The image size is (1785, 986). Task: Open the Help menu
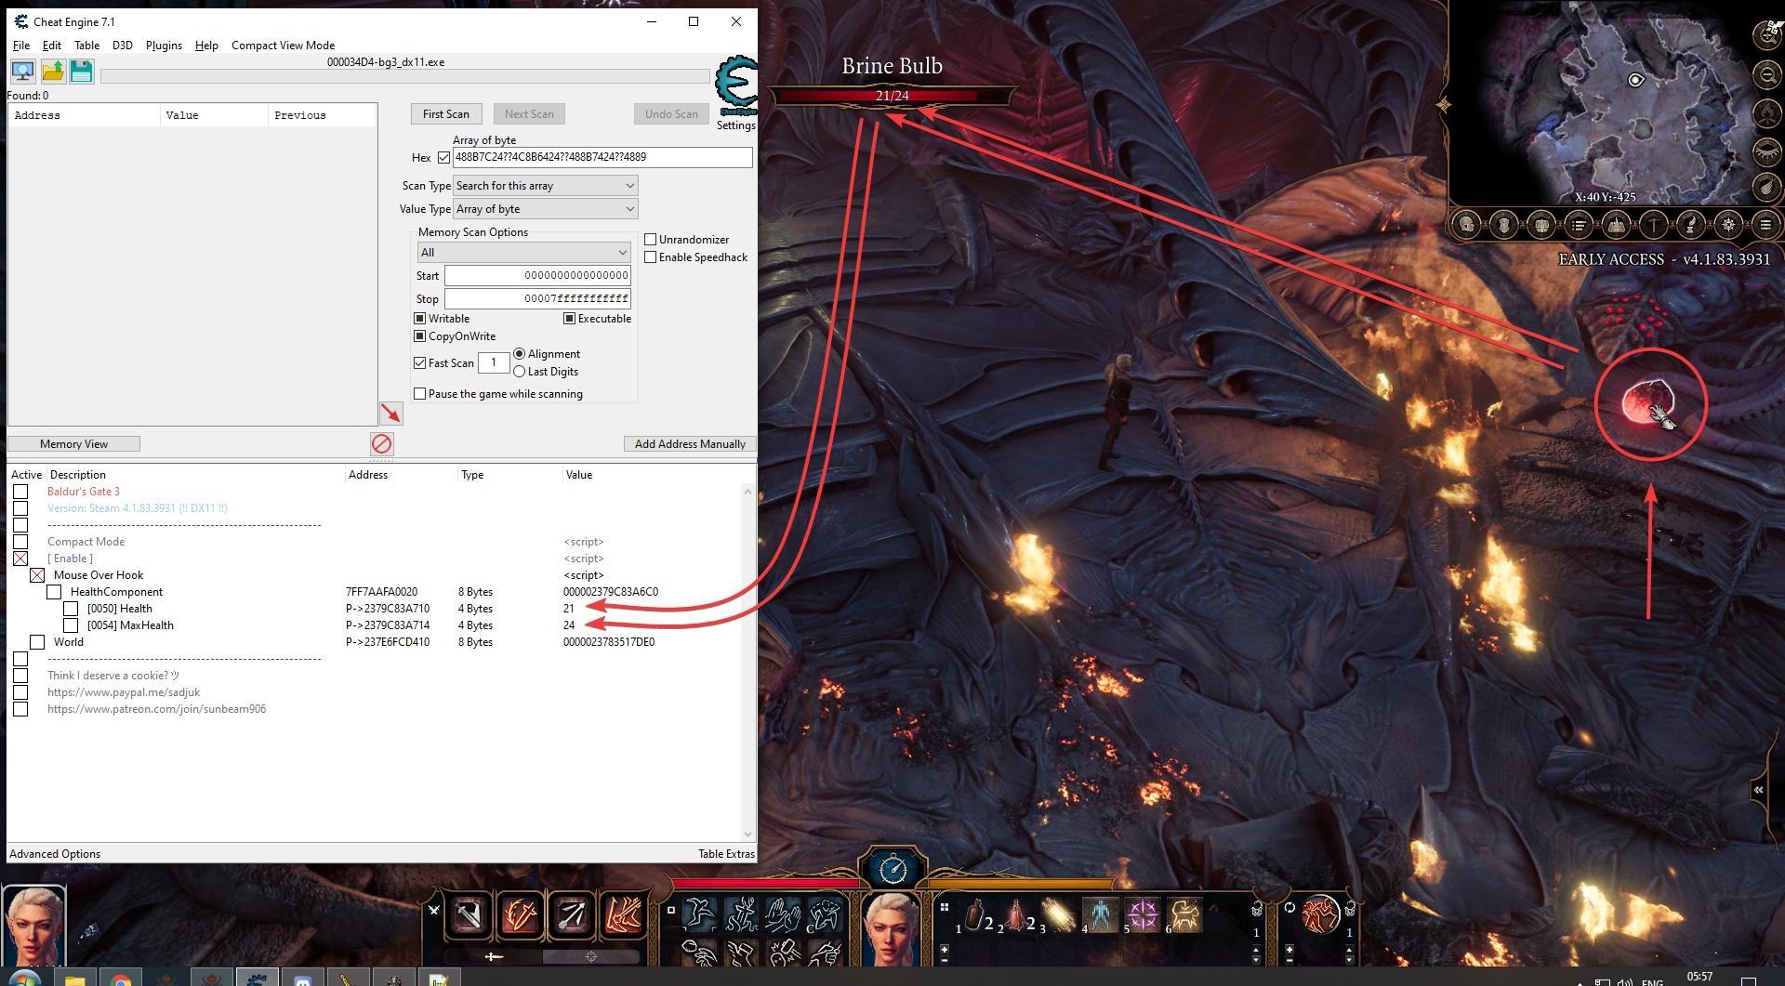(x=206, y=46)
